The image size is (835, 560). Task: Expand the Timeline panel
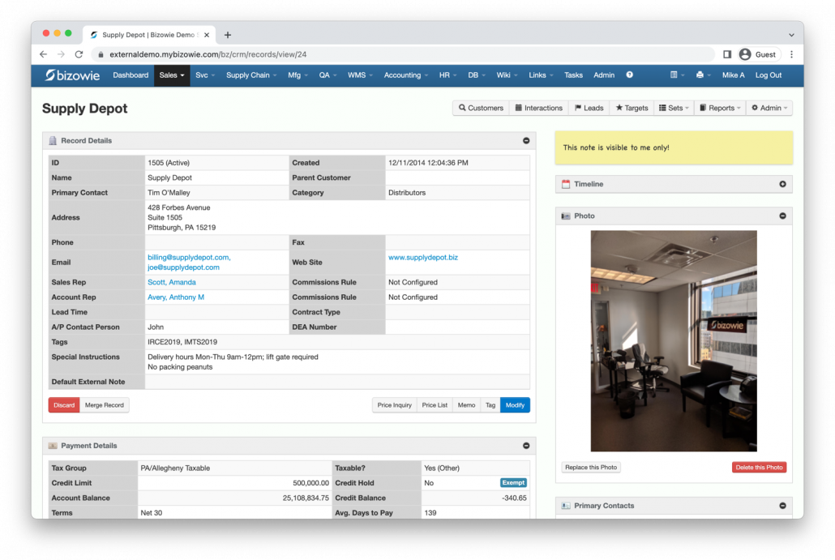pos(782,185)
